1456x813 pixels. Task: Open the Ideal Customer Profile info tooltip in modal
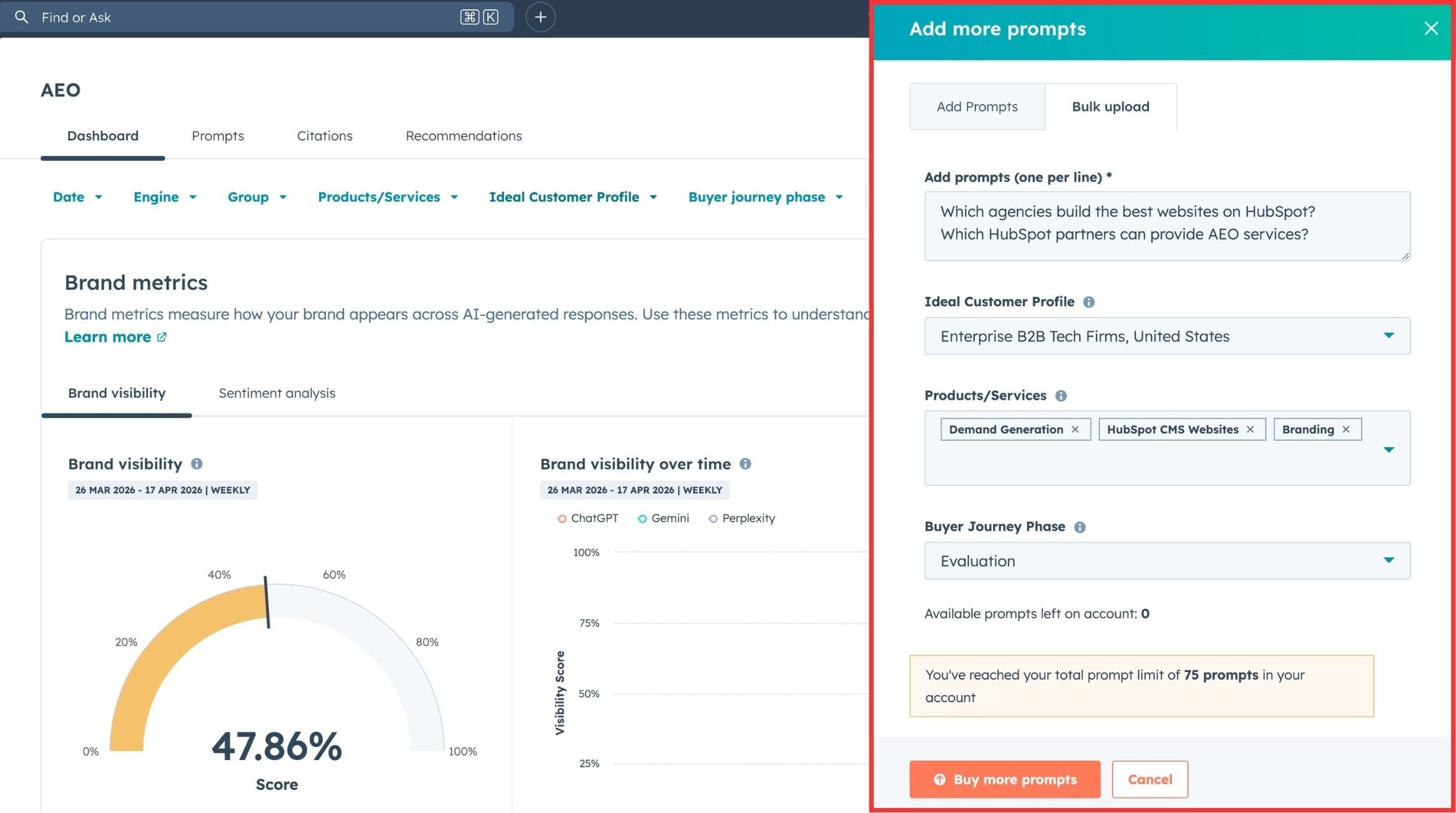click(x=1088, y=302)
